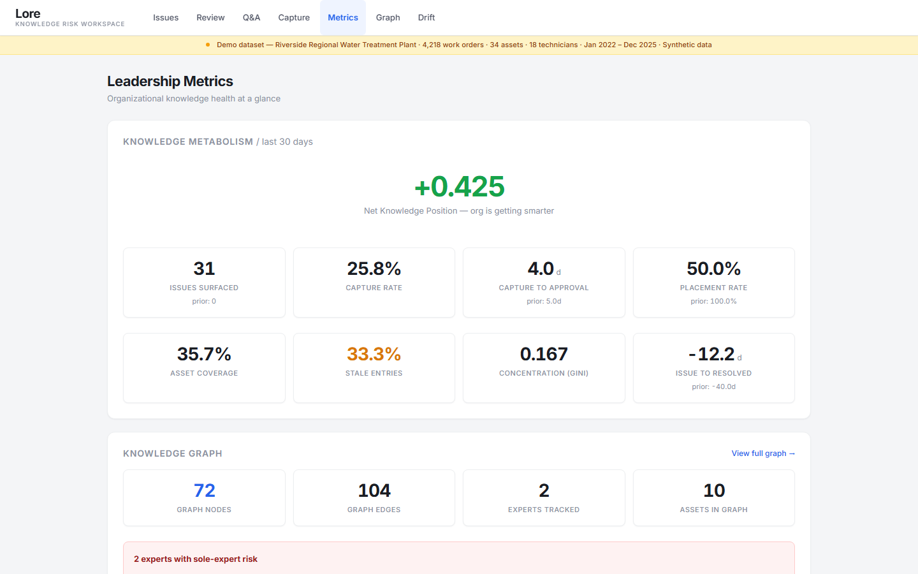This screenshot has width=918, height=574.
Task: Click the Graph Nodes count 72
Action: 204,490
